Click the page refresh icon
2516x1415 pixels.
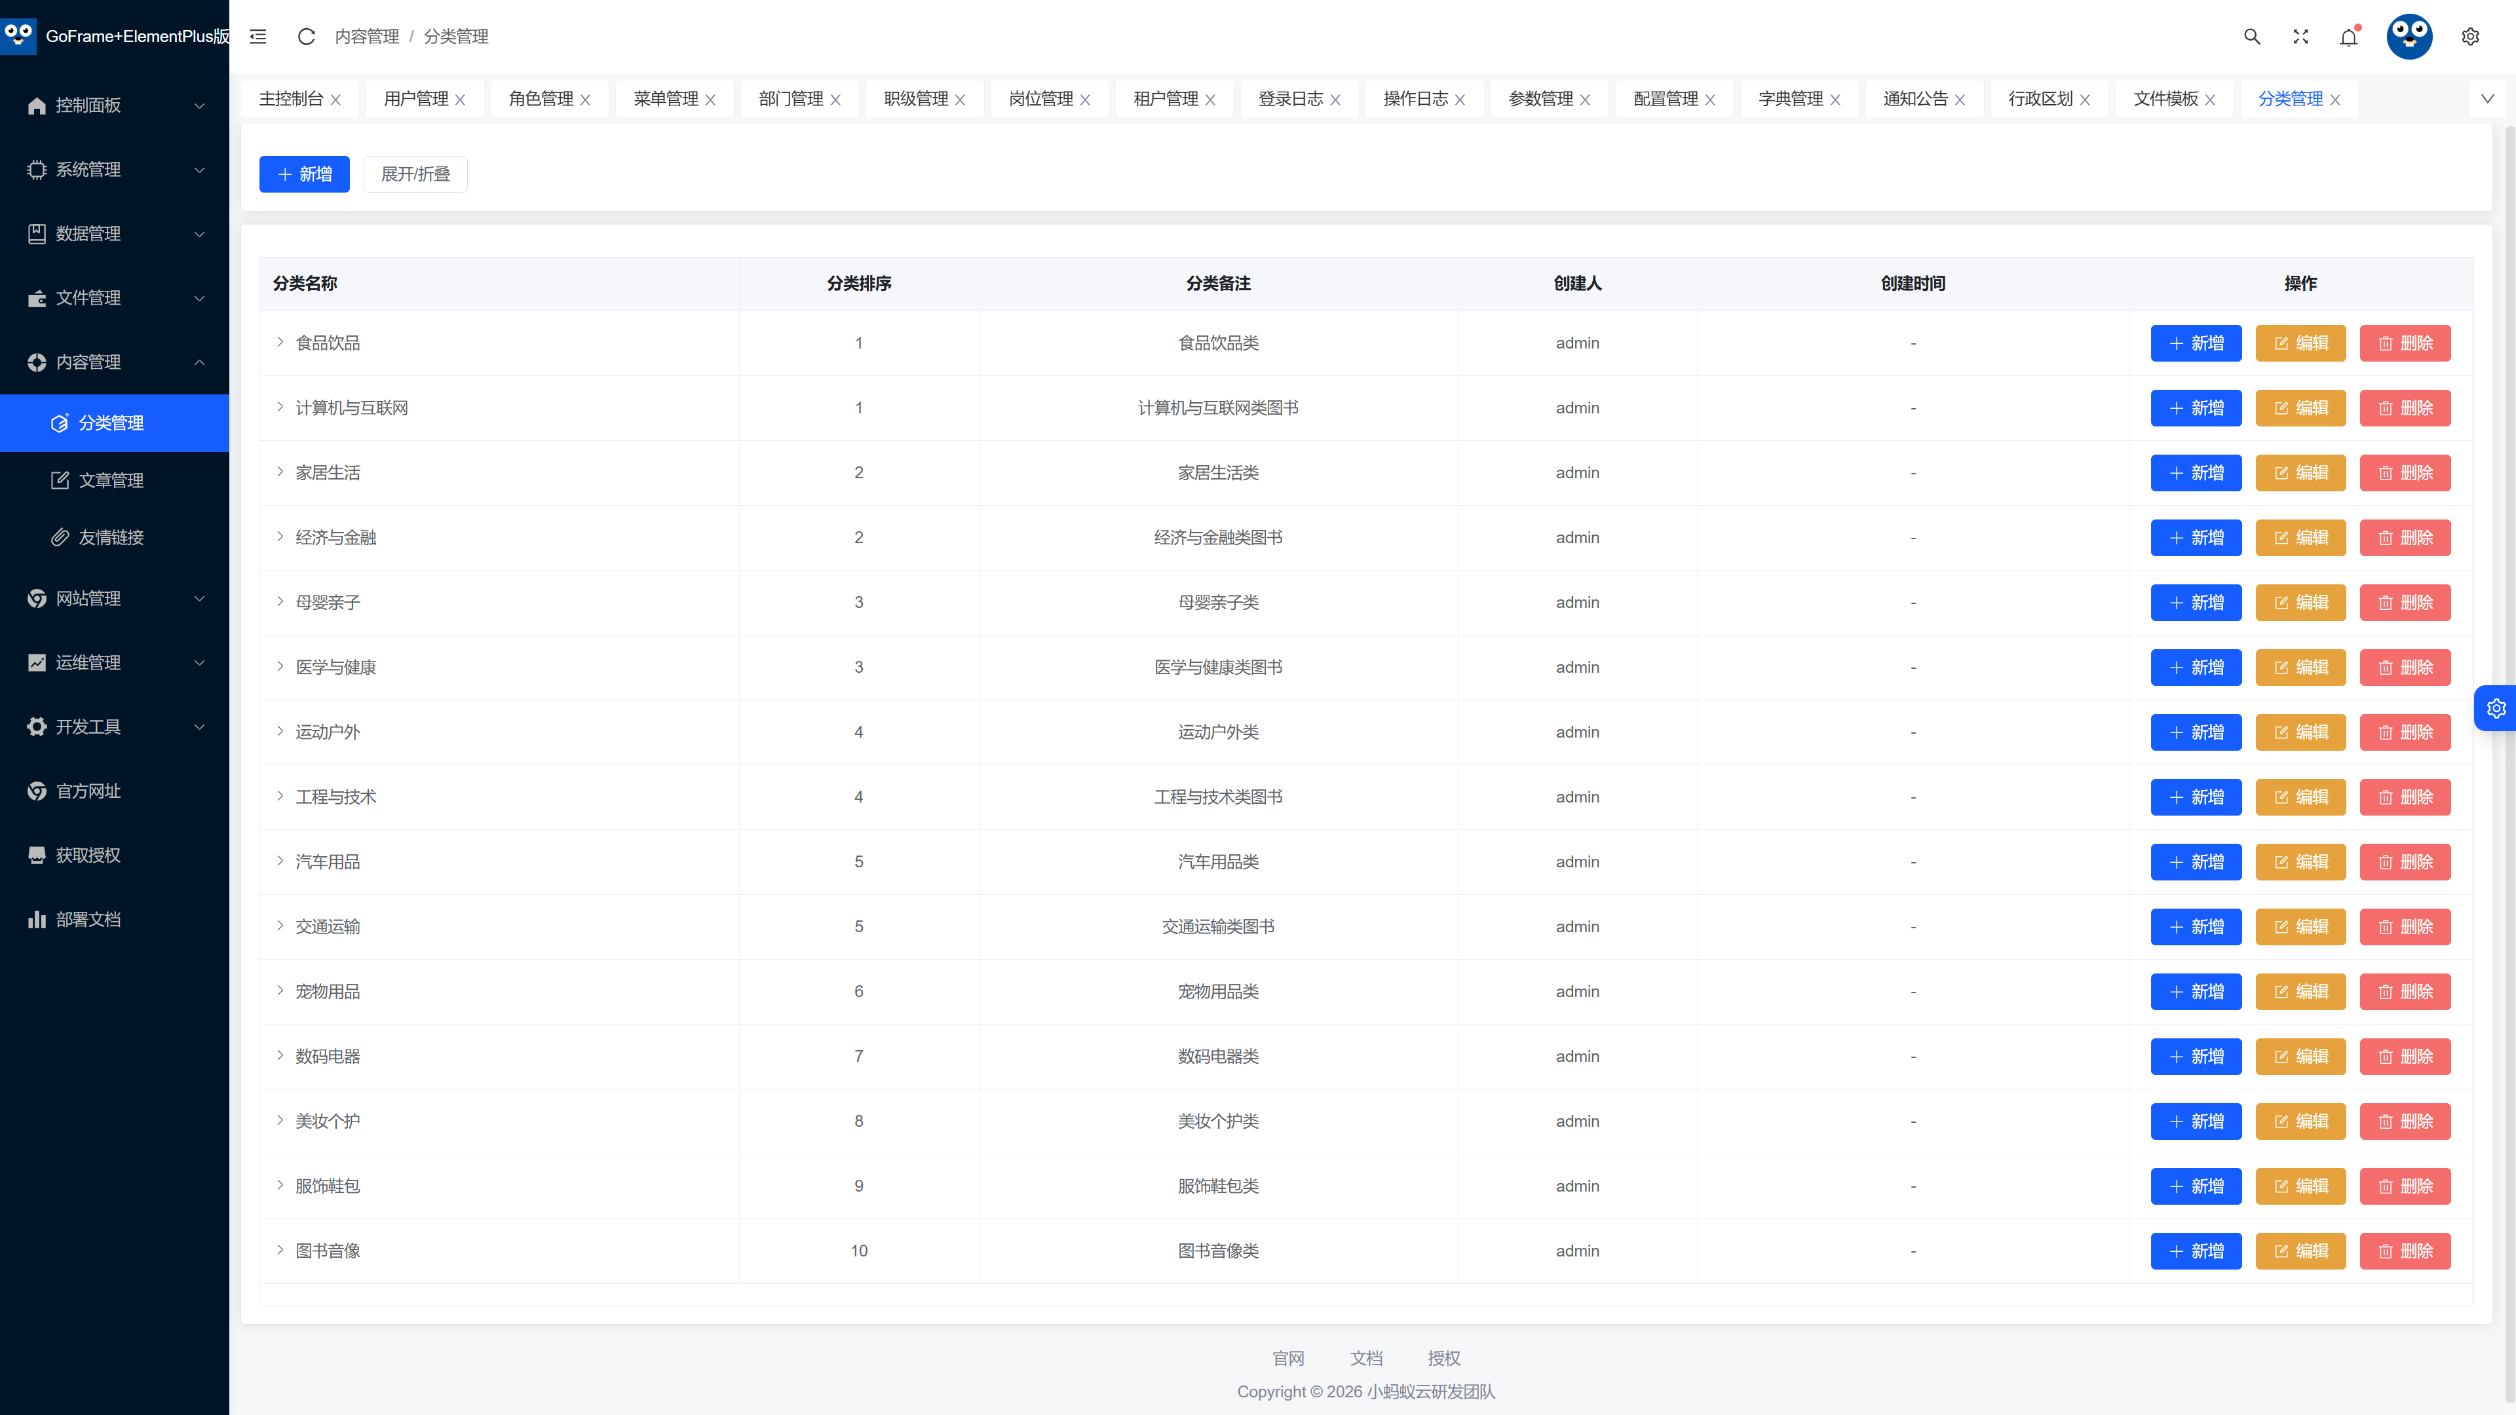point(306,36)
